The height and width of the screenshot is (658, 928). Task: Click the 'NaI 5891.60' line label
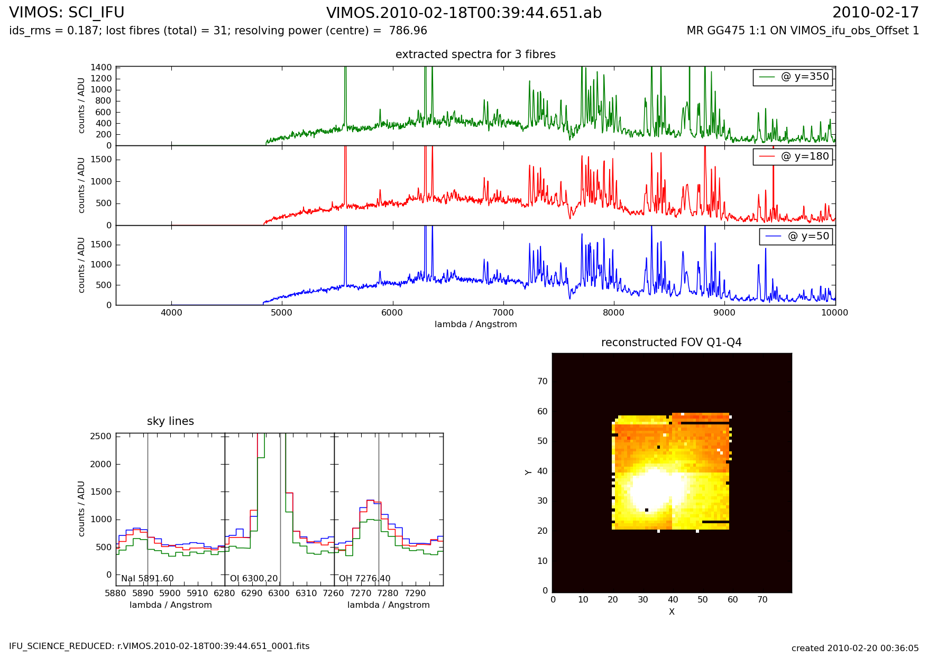(x=148, y=579)
